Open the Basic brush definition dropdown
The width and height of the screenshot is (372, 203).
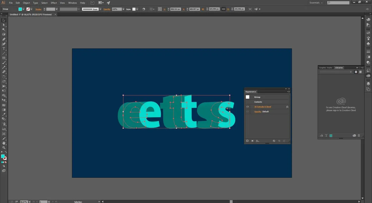pyautogui.click(x=100, y=9)
